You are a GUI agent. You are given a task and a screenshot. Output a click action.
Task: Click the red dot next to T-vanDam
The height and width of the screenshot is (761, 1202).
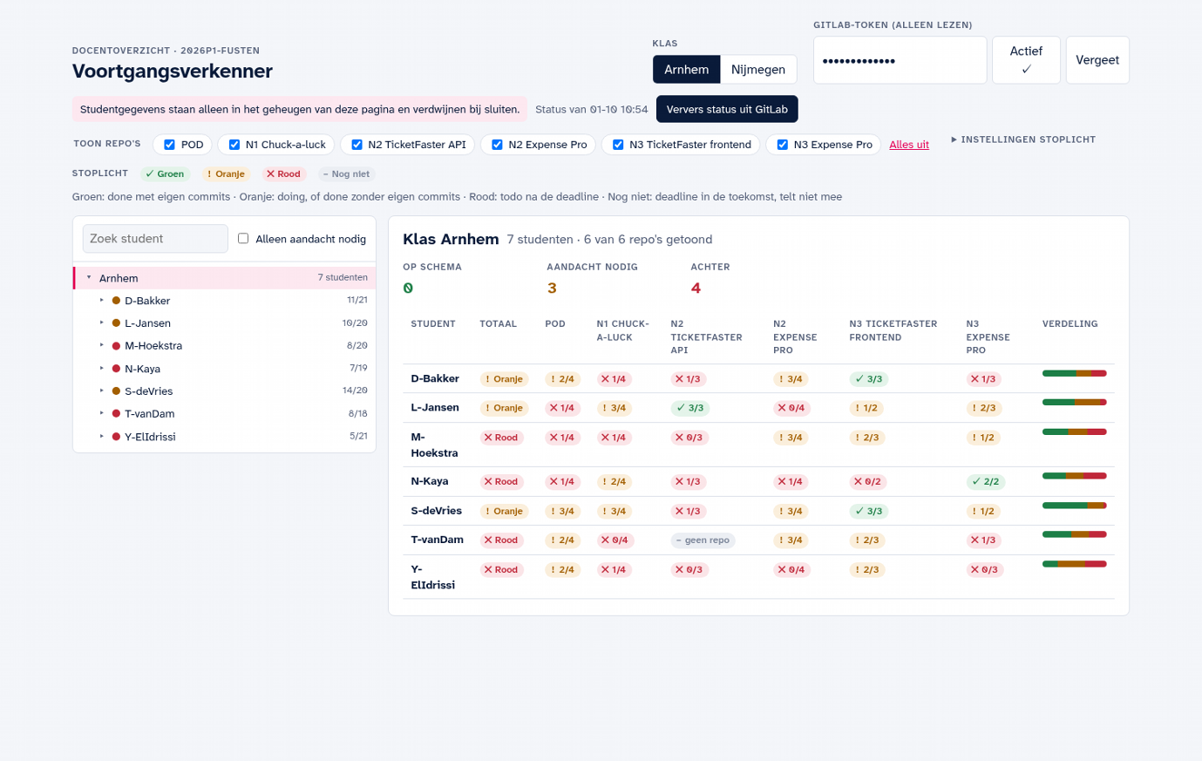click(116, 414)
